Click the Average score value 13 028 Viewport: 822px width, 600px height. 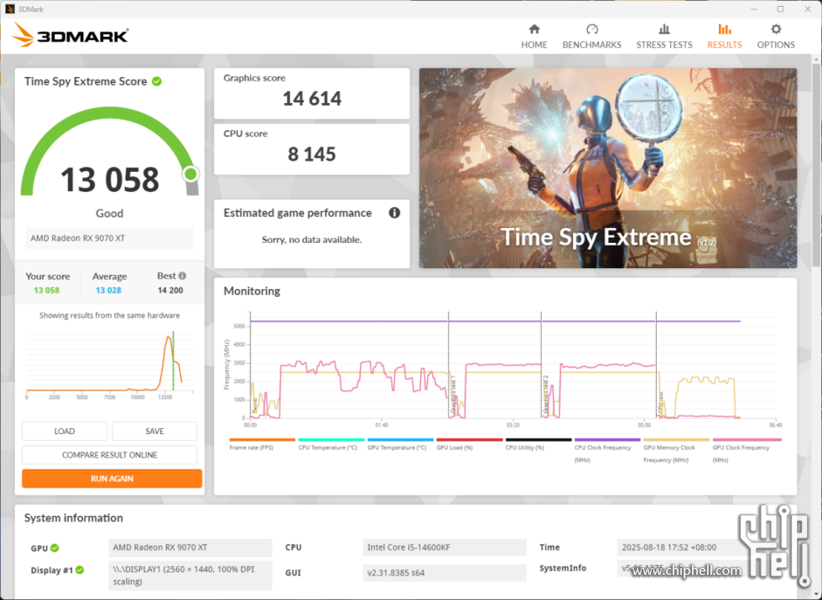(x=108, y=290)
